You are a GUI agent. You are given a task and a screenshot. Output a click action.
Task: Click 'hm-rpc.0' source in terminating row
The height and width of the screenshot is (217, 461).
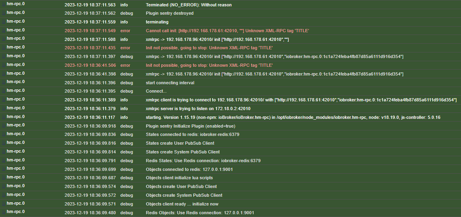(16, 21)
